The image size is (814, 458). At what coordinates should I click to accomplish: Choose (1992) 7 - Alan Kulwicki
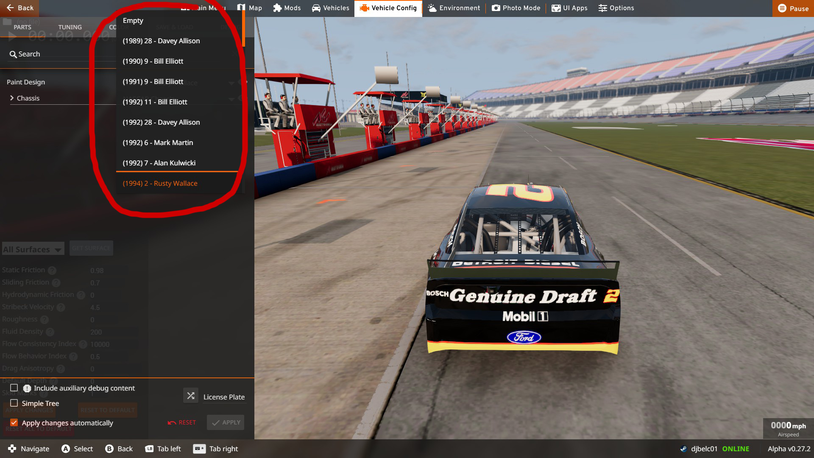[179, 163]
